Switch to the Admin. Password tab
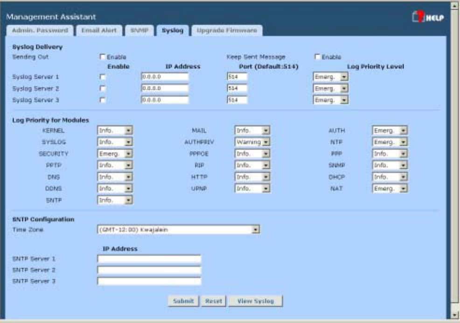The image size is (460, 323). [x=39, y=31]
